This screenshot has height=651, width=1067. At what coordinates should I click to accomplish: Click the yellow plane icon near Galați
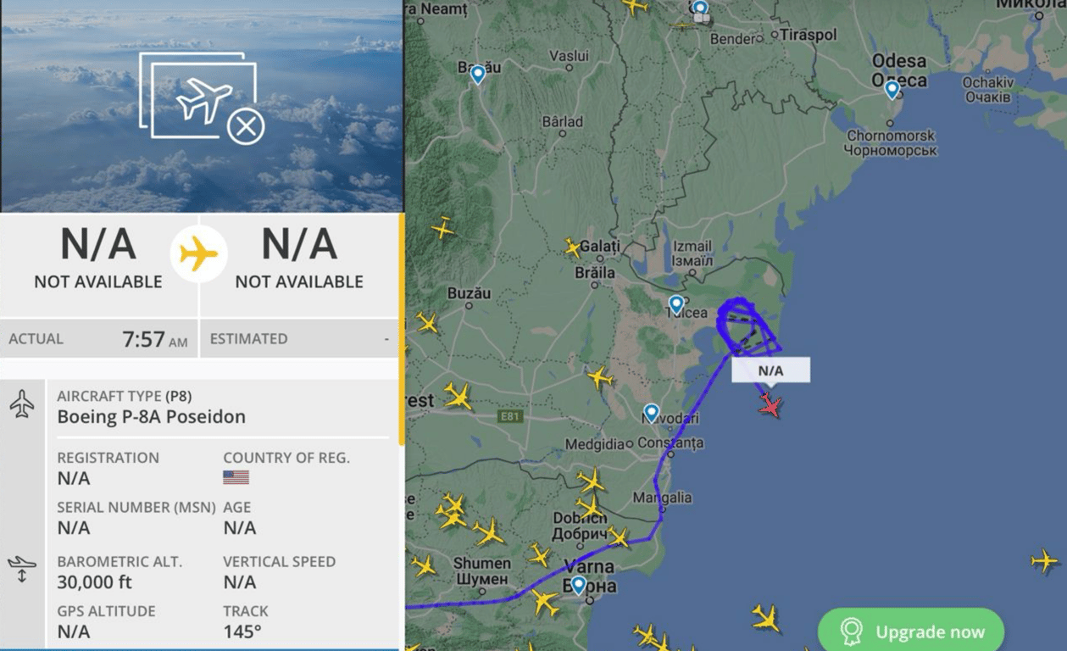coord(573,248)
